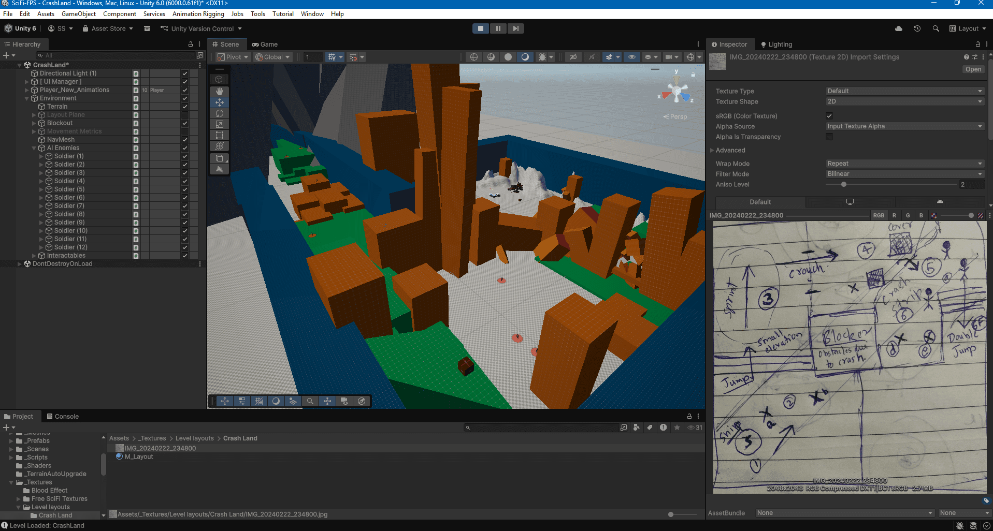Pause the game with the Pause button
Viewport: 993px width, 531px height.
(x=498, y=28)
